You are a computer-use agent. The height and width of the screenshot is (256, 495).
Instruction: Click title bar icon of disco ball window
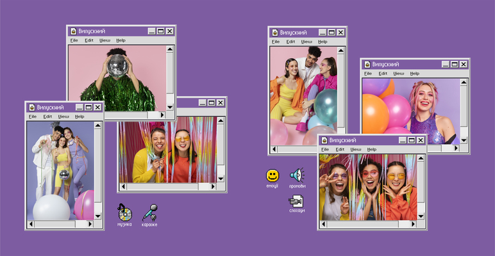[74, 31]
